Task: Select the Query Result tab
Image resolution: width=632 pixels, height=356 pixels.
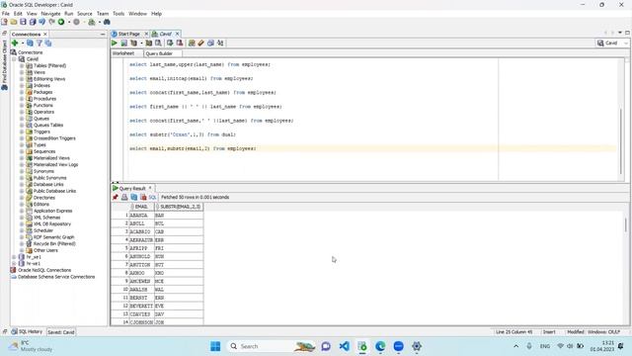Action: [132, 189]
